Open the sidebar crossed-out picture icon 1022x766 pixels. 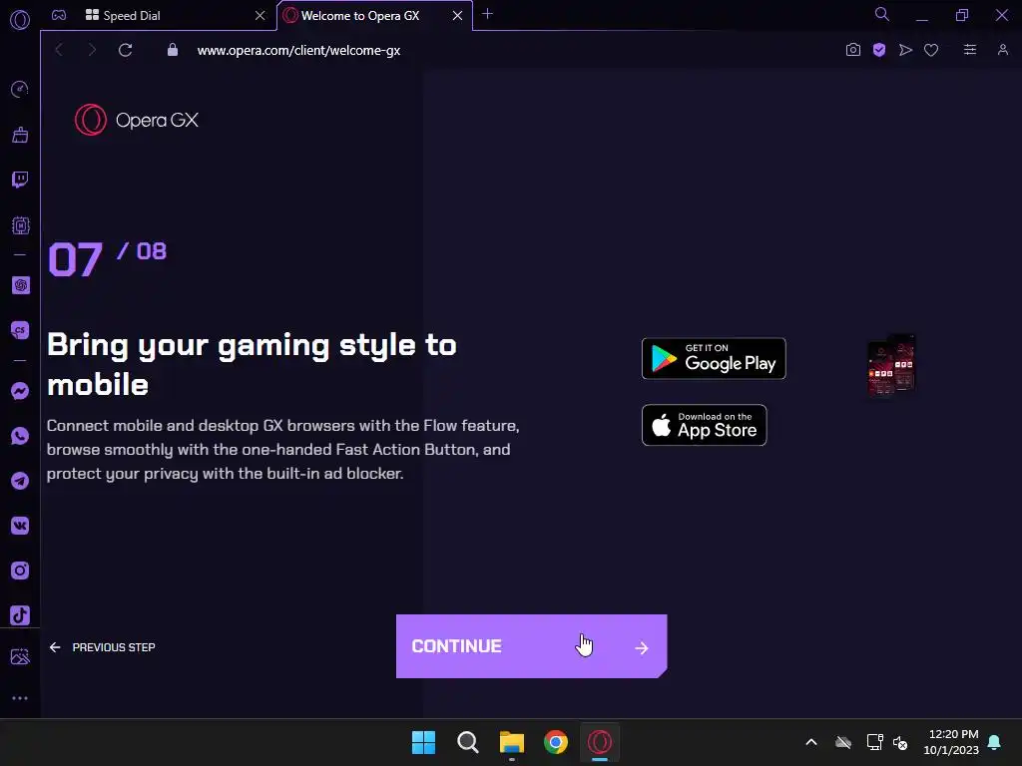pyautogui.click(x=20, y=656)
